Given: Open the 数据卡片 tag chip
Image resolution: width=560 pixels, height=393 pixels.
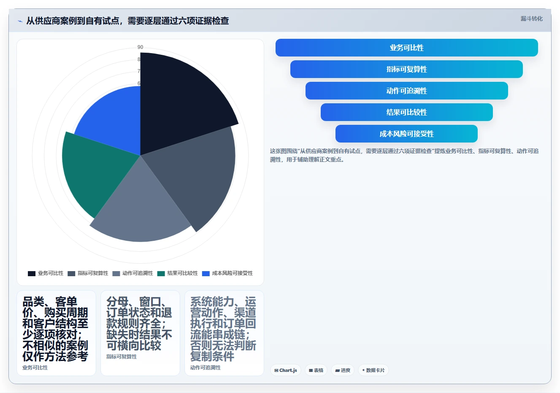Looking at the screenshot, I should [373, 370].
